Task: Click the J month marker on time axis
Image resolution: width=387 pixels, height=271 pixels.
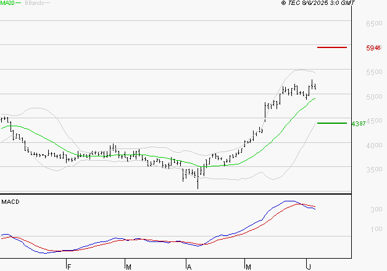Action: point(309,267)
